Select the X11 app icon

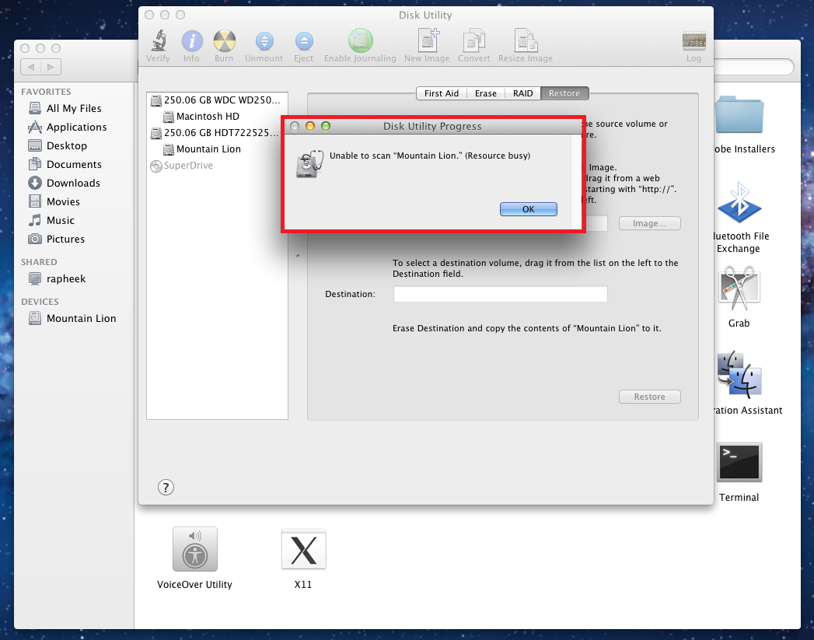tap(304, 549)
